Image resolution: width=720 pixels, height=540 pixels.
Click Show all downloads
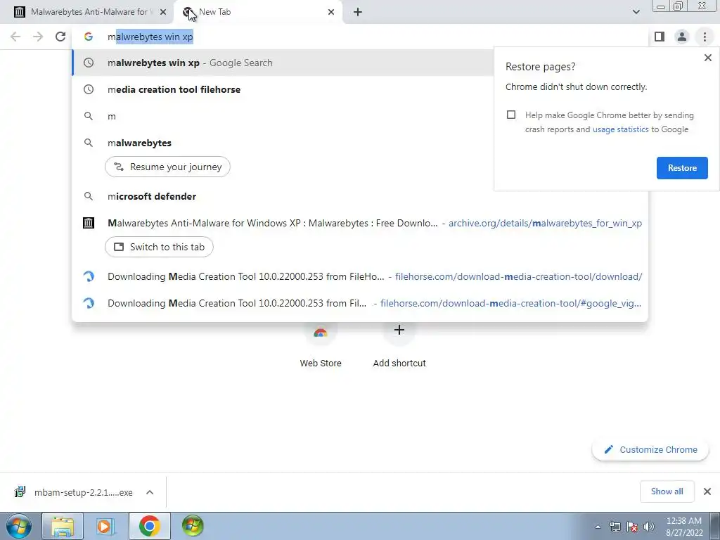pyautogui.click(x=667, y=491)
